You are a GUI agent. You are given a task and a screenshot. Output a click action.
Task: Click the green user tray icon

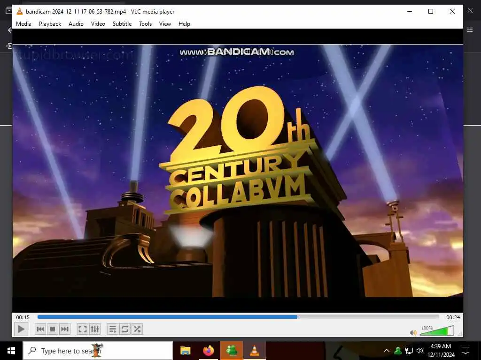point(398,351)
